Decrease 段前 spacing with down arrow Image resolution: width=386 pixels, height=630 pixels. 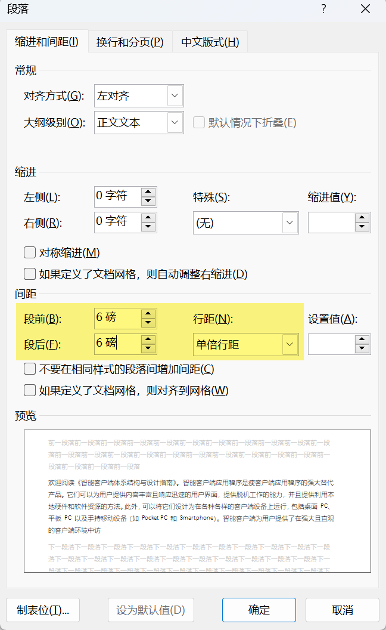point(148,323)
